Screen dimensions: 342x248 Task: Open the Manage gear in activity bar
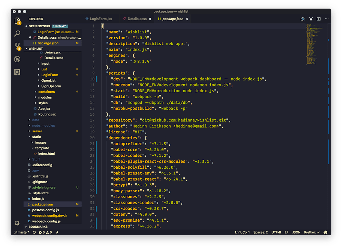(x=17, y=223)
